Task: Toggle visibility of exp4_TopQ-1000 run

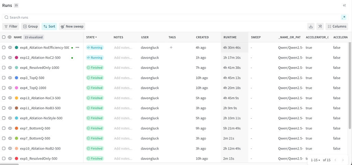Action: 10,88
